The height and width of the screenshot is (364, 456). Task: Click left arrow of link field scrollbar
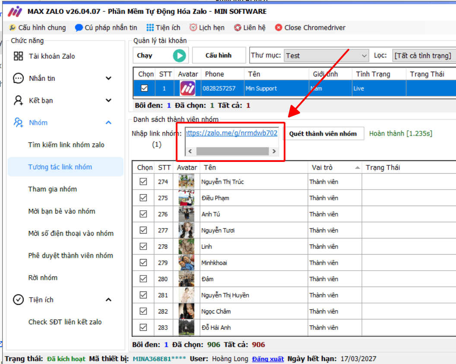pyautogui.click(x=190, y=151)
